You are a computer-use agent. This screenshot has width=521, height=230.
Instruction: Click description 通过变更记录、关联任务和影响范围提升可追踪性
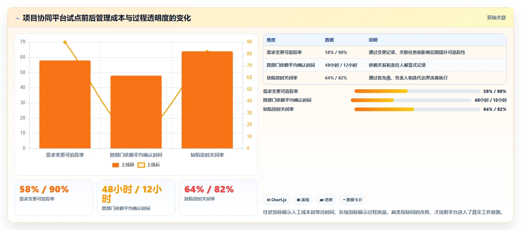click(417, 52)
